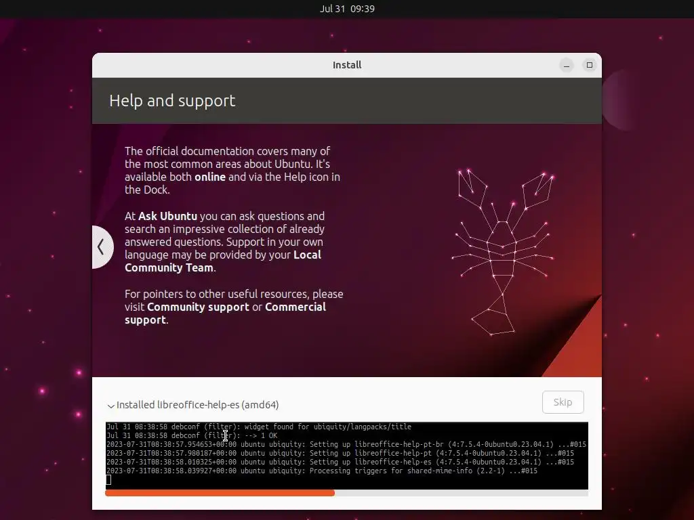Minimize the Install window

click(x=566, y=66)
